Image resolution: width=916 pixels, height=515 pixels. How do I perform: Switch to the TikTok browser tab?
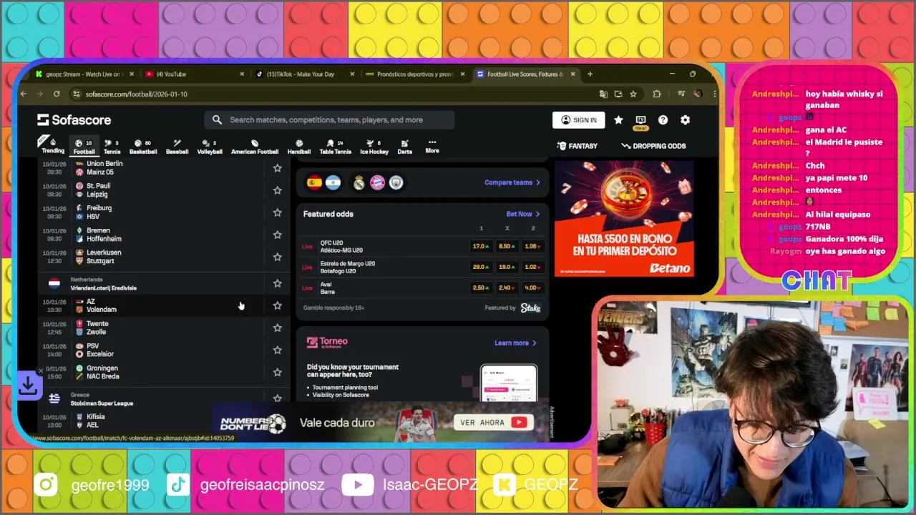click(305, 74)
